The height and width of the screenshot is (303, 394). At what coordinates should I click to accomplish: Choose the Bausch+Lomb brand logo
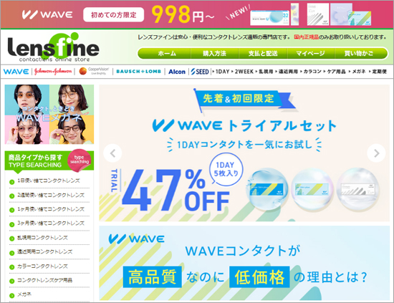pos(138,72)
